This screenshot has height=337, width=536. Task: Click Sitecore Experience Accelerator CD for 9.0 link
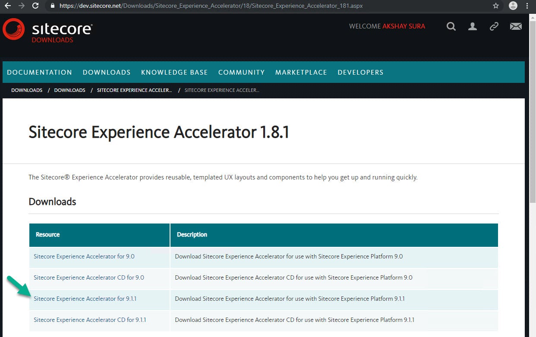coord(89,277)
